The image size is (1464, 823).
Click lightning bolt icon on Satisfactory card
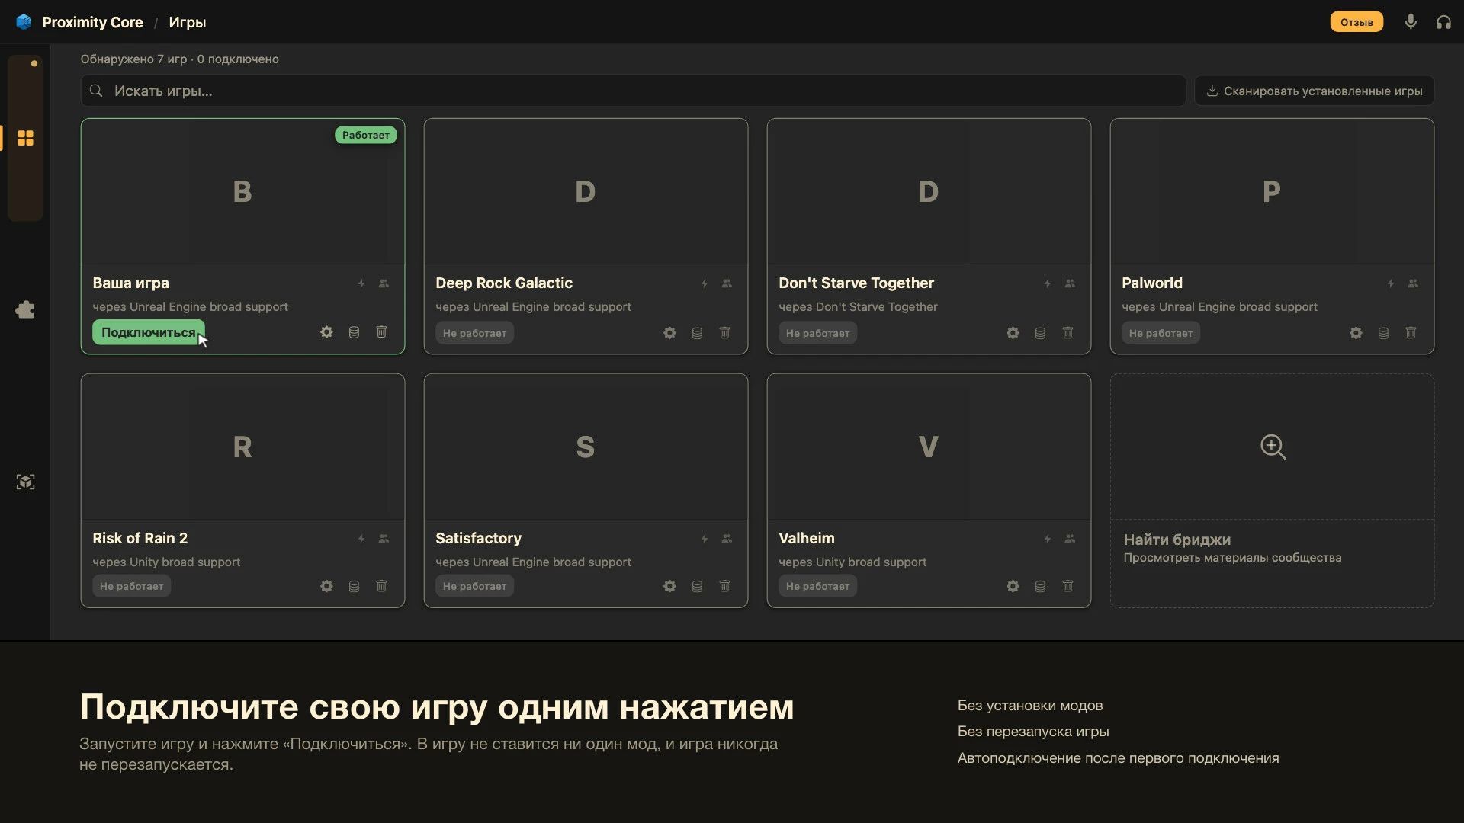point(705,539)
